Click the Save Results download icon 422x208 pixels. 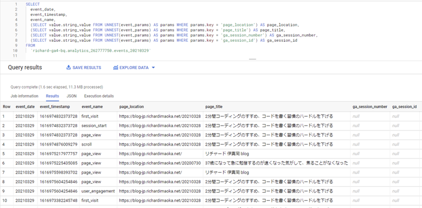pos(69,68)
